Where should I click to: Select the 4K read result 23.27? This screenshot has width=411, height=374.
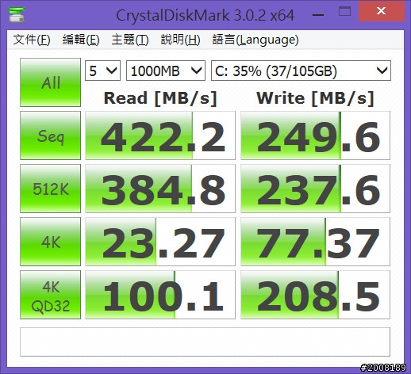(160, 242)
